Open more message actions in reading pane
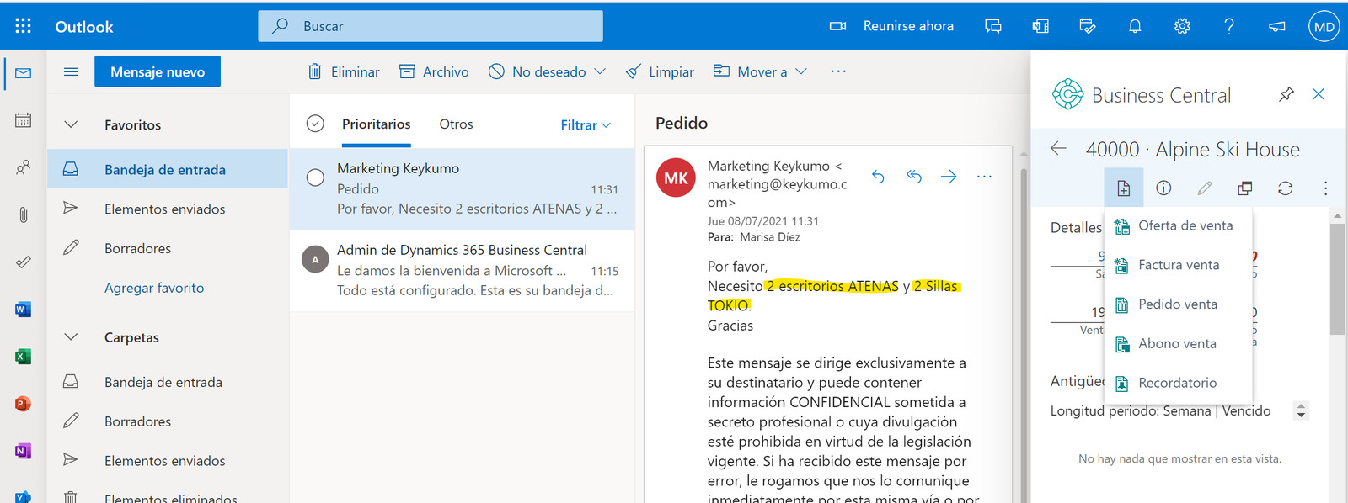The width and height of the screenshot is (1348, 503). (984, 177)
